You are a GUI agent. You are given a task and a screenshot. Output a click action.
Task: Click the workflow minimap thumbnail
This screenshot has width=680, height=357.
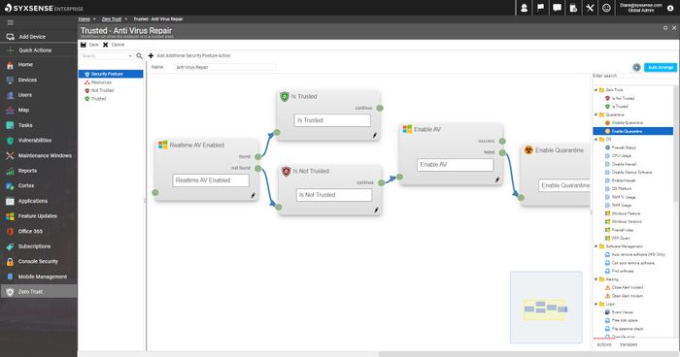coord(546,308)
